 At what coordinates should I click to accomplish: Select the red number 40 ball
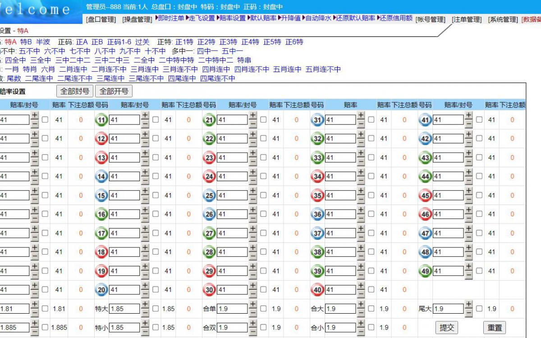click(x=318, y=290)
